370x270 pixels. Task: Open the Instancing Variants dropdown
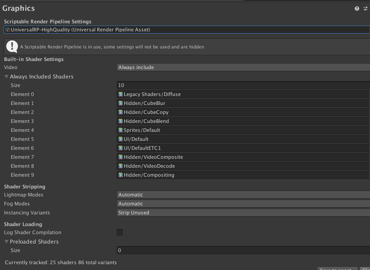[243, 213]
